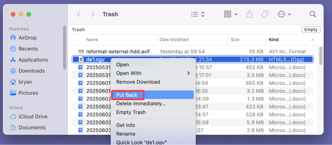The image size is (332, 145).
Task: Select the 3.2 MB docx row
Action: click(193, 91)
